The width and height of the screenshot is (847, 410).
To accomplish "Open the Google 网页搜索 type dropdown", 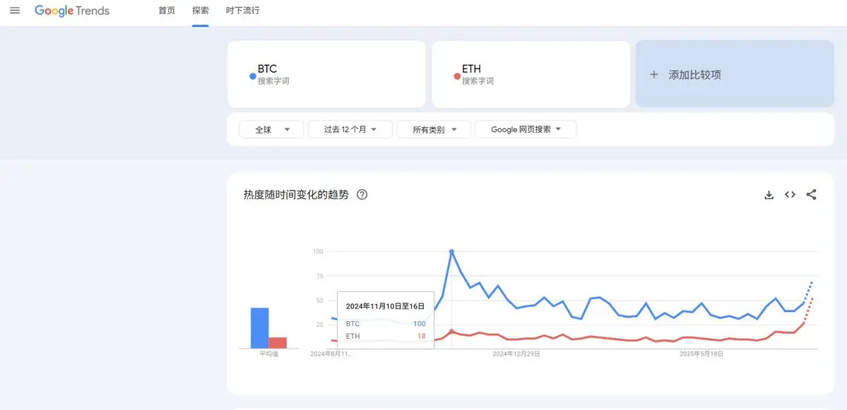I will 526,129.
